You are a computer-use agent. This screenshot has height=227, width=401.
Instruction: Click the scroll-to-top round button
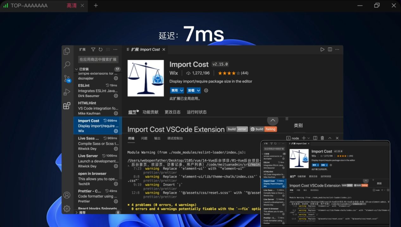coord(273,120)
